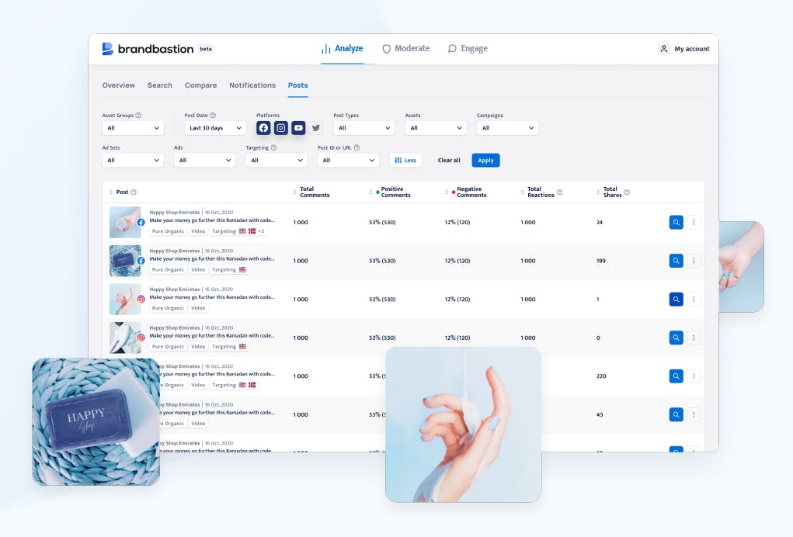Apply the selected filters

485,160
